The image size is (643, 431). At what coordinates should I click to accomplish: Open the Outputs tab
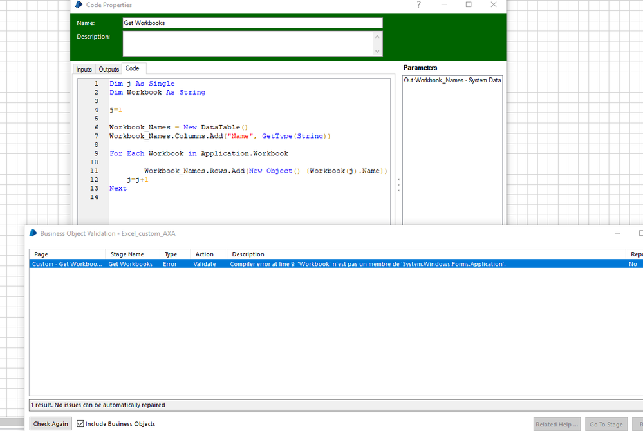click(x=109, y=69)
